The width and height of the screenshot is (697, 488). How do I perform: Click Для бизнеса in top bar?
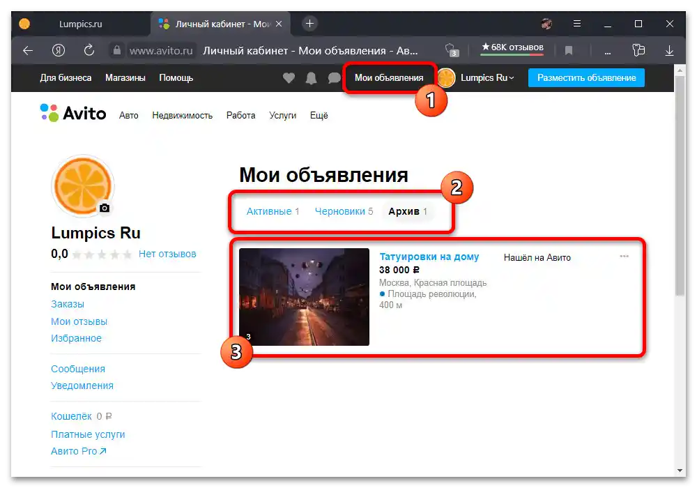66,78
